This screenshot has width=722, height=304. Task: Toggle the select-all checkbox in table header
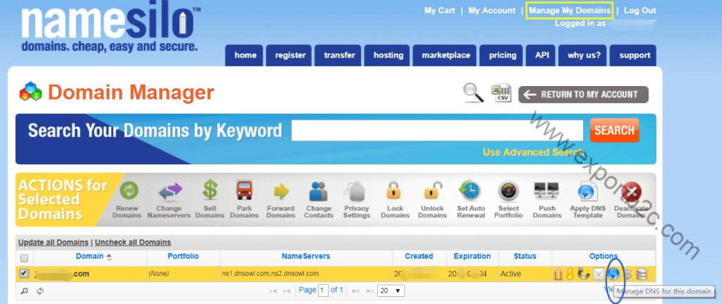25,257
